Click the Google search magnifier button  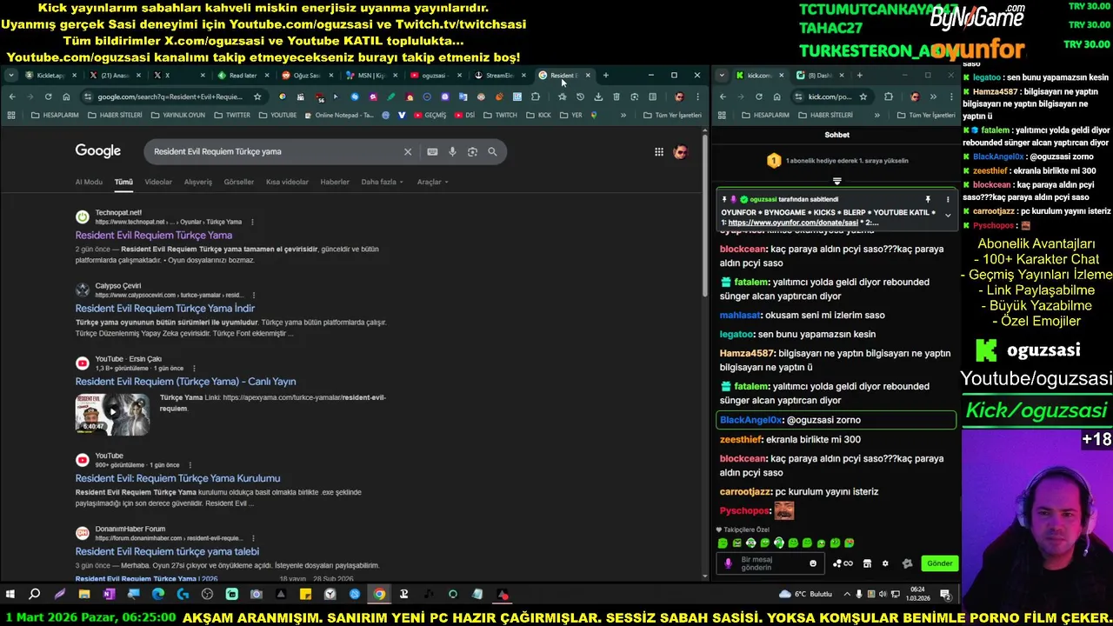pos(492,151)
